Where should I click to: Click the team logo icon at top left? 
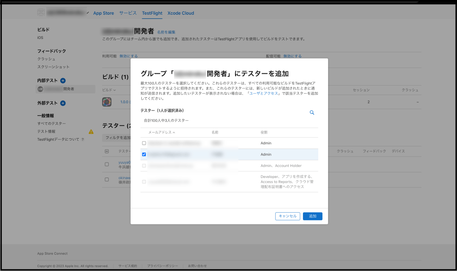[41, 13]
